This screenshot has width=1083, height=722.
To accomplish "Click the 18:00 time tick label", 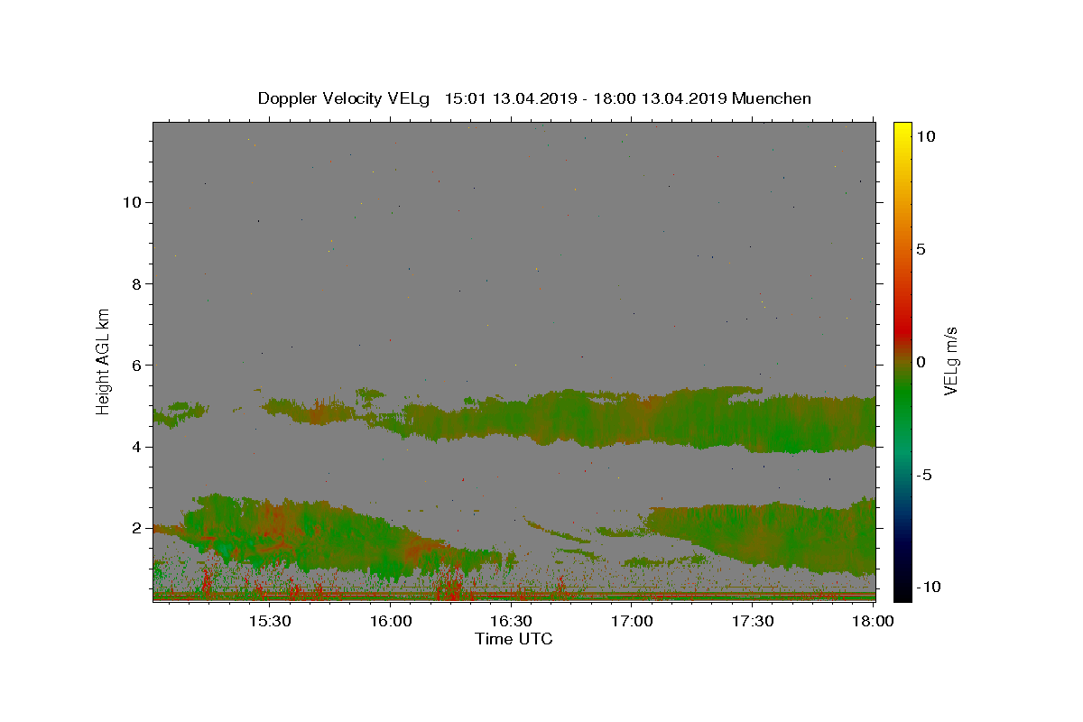I will pos(873,621).
